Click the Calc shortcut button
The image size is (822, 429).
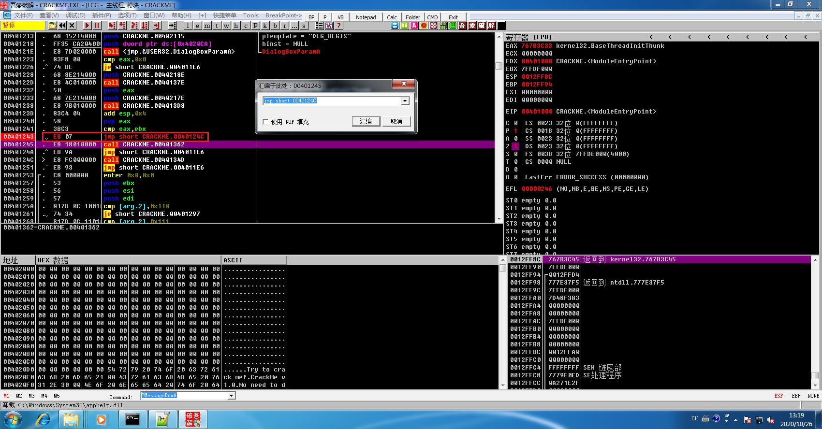coord(392,17)
